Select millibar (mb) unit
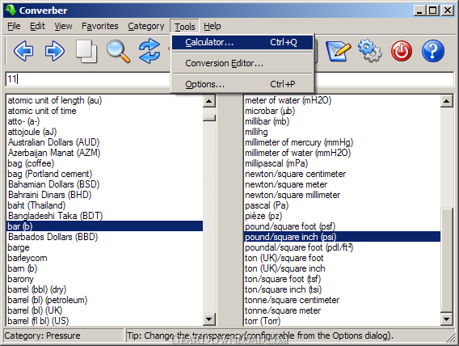 267,121
